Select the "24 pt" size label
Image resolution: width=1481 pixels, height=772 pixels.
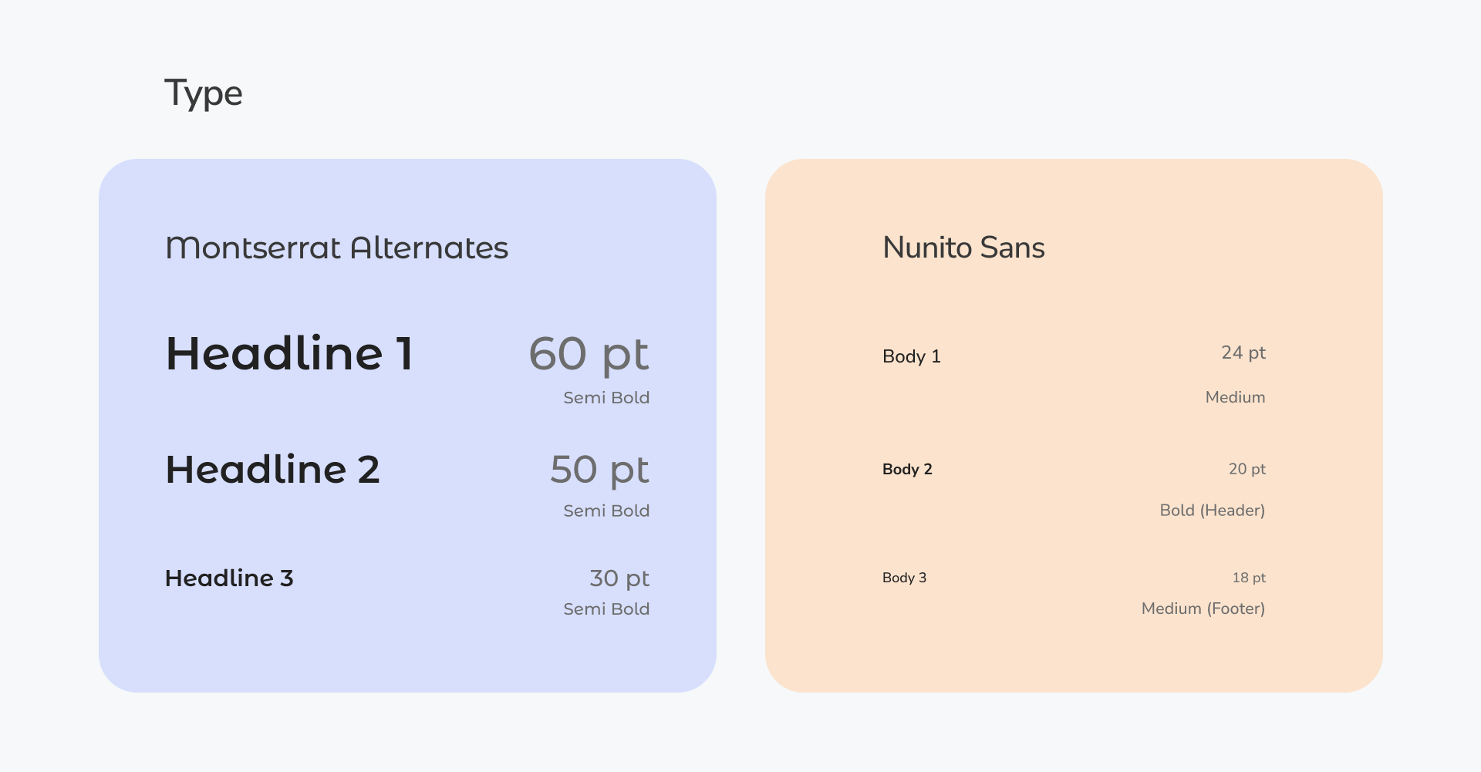coord(1243,353)
